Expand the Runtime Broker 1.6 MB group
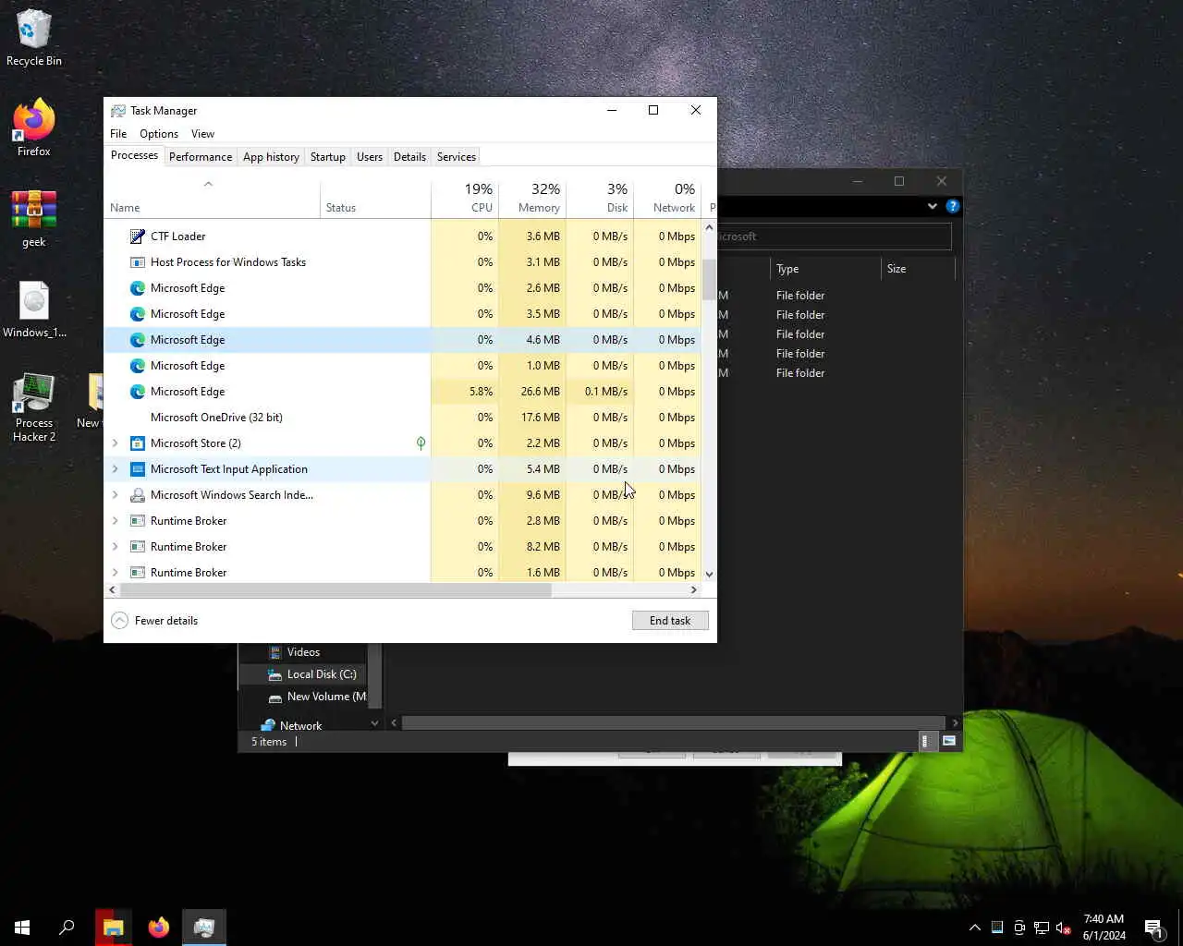 [x=115, y=573]
